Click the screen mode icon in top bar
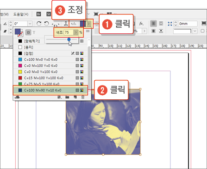 [x=96, y=14]
